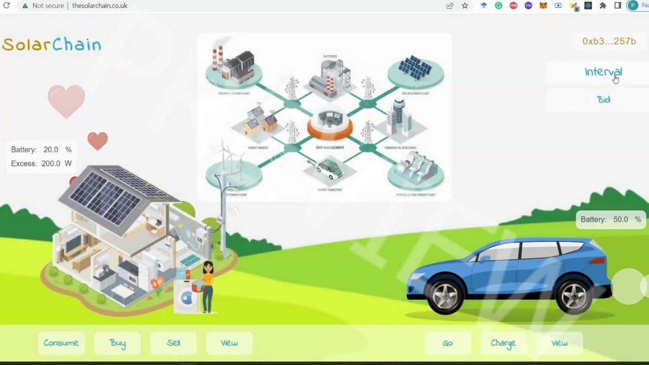Open the purple EN language extension
Screen dimensions: 649x365
528,6
